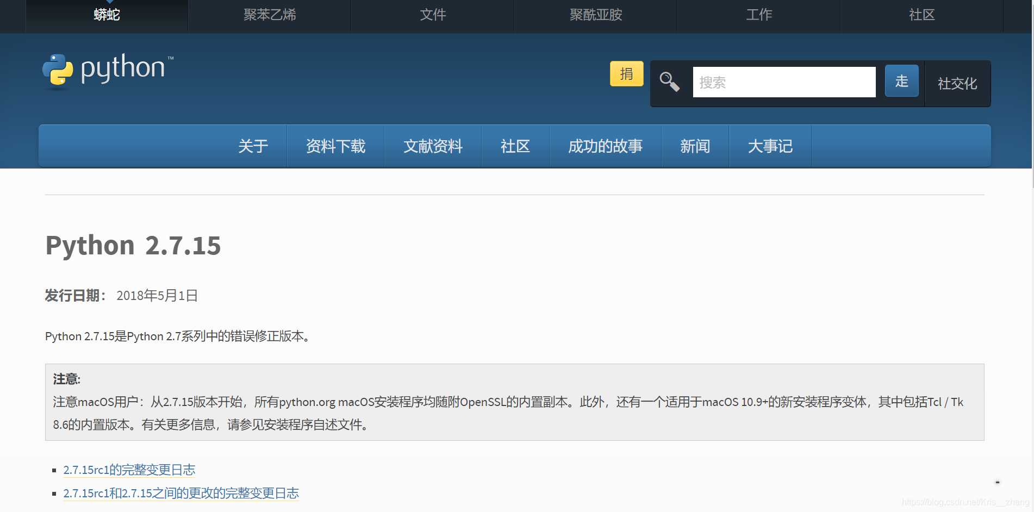Open 新闻 in the main navigation

(695, 146)
